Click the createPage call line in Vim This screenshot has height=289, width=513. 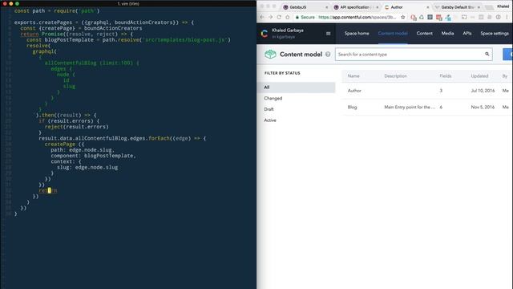(x=64, y=144)
